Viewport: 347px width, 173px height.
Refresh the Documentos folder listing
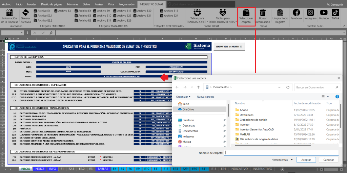coord(288,87)
